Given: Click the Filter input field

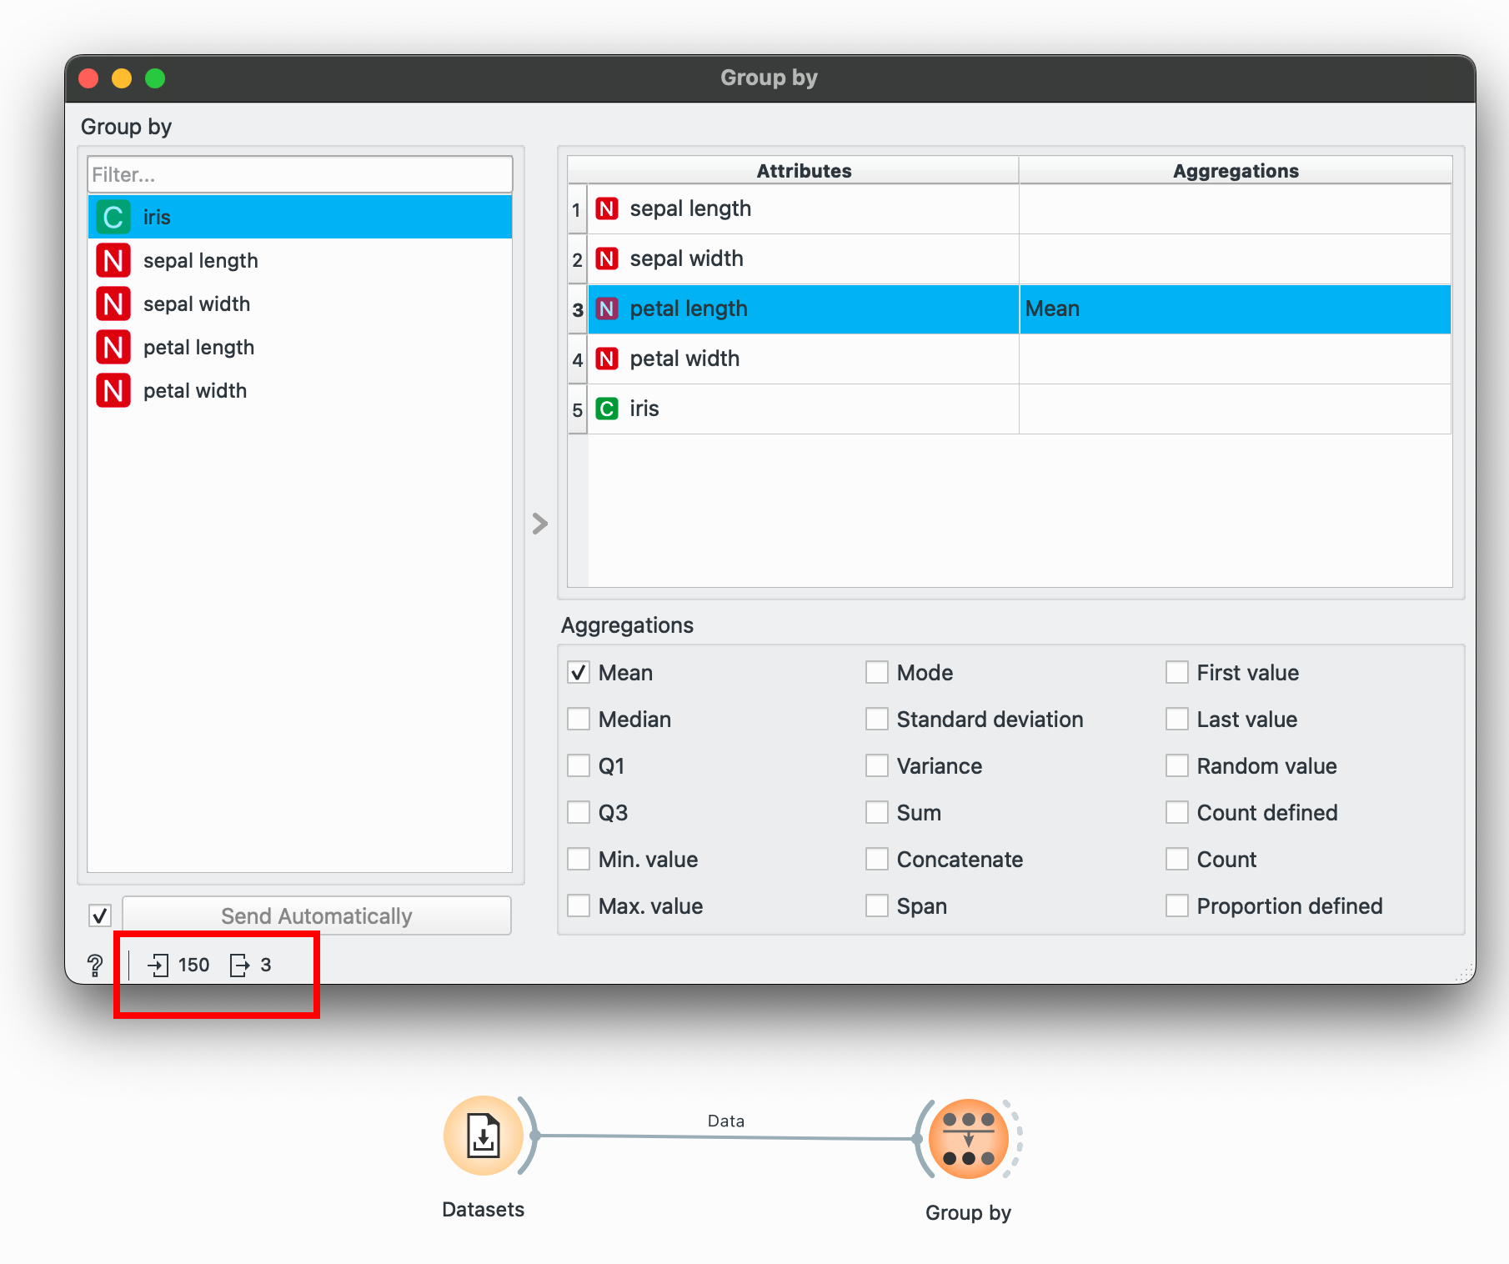Looking at the screenshot, I should [x=299, y=175].
